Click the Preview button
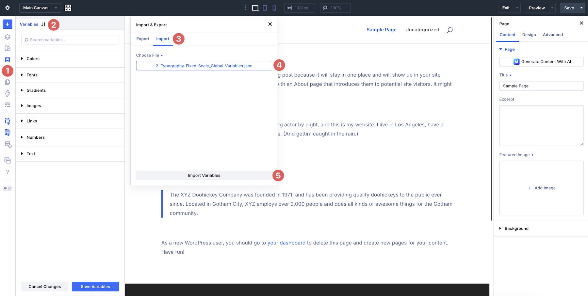This screenshot has height=296, width=588. pyautogui.click(x=537, y=8)
